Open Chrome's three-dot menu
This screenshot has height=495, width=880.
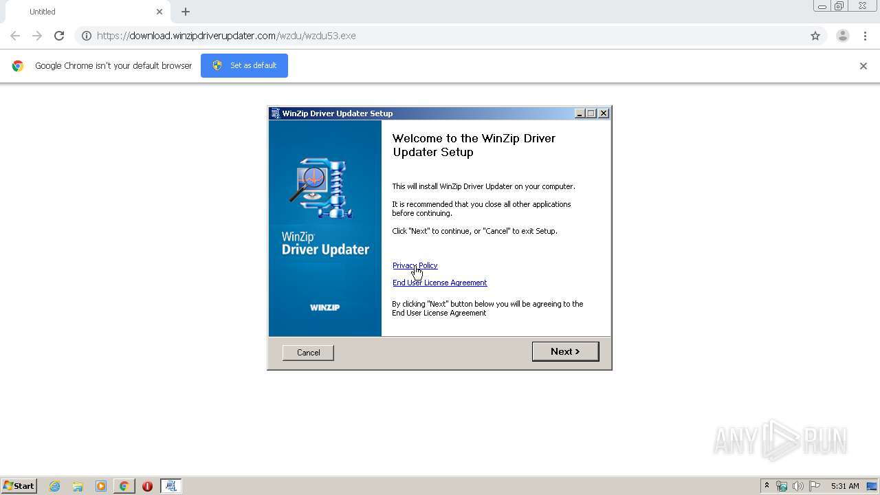coord(865,36)
